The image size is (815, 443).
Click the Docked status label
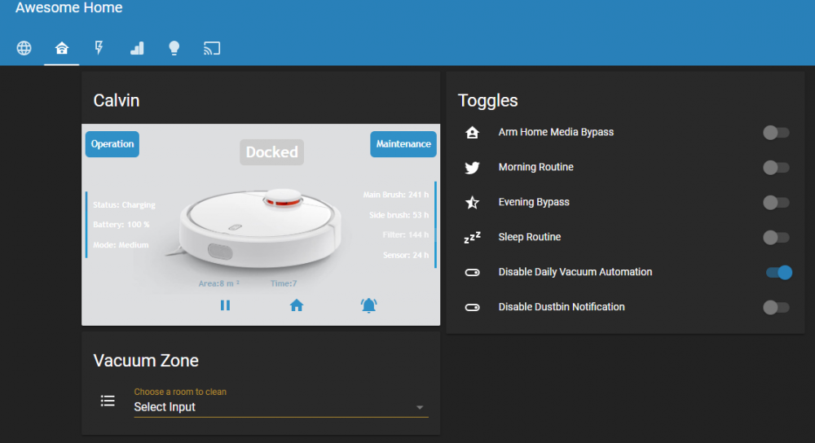point(272,152)
